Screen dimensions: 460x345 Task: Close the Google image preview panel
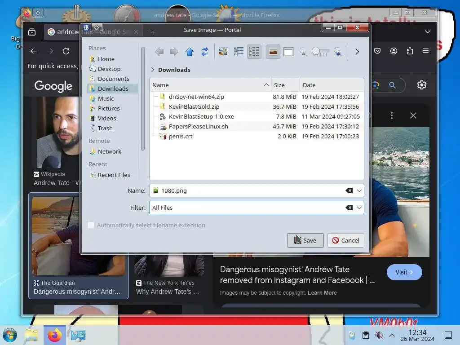(x=413, y=115)
